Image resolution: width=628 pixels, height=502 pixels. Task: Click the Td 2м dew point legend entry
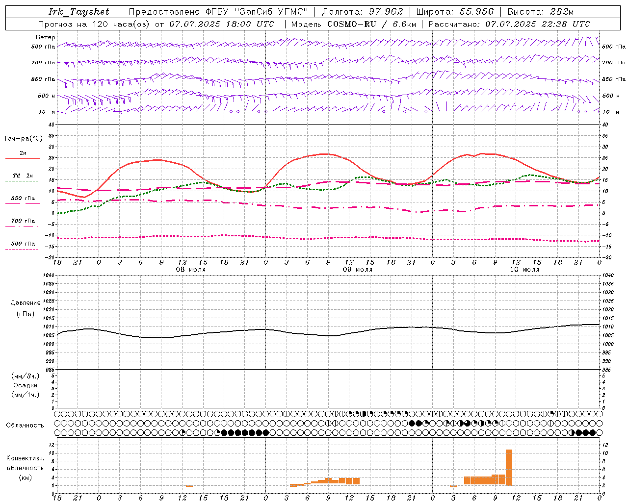[x=23, y=176]
